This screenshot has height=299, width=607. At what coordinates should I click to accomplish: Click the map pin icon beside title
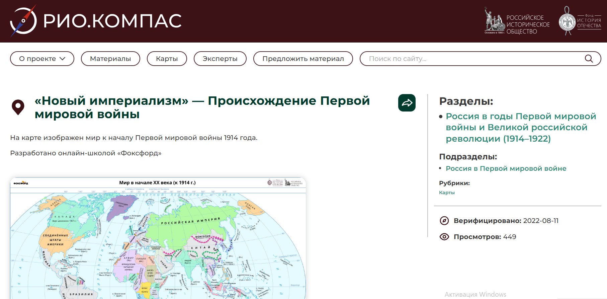(18, 107)
